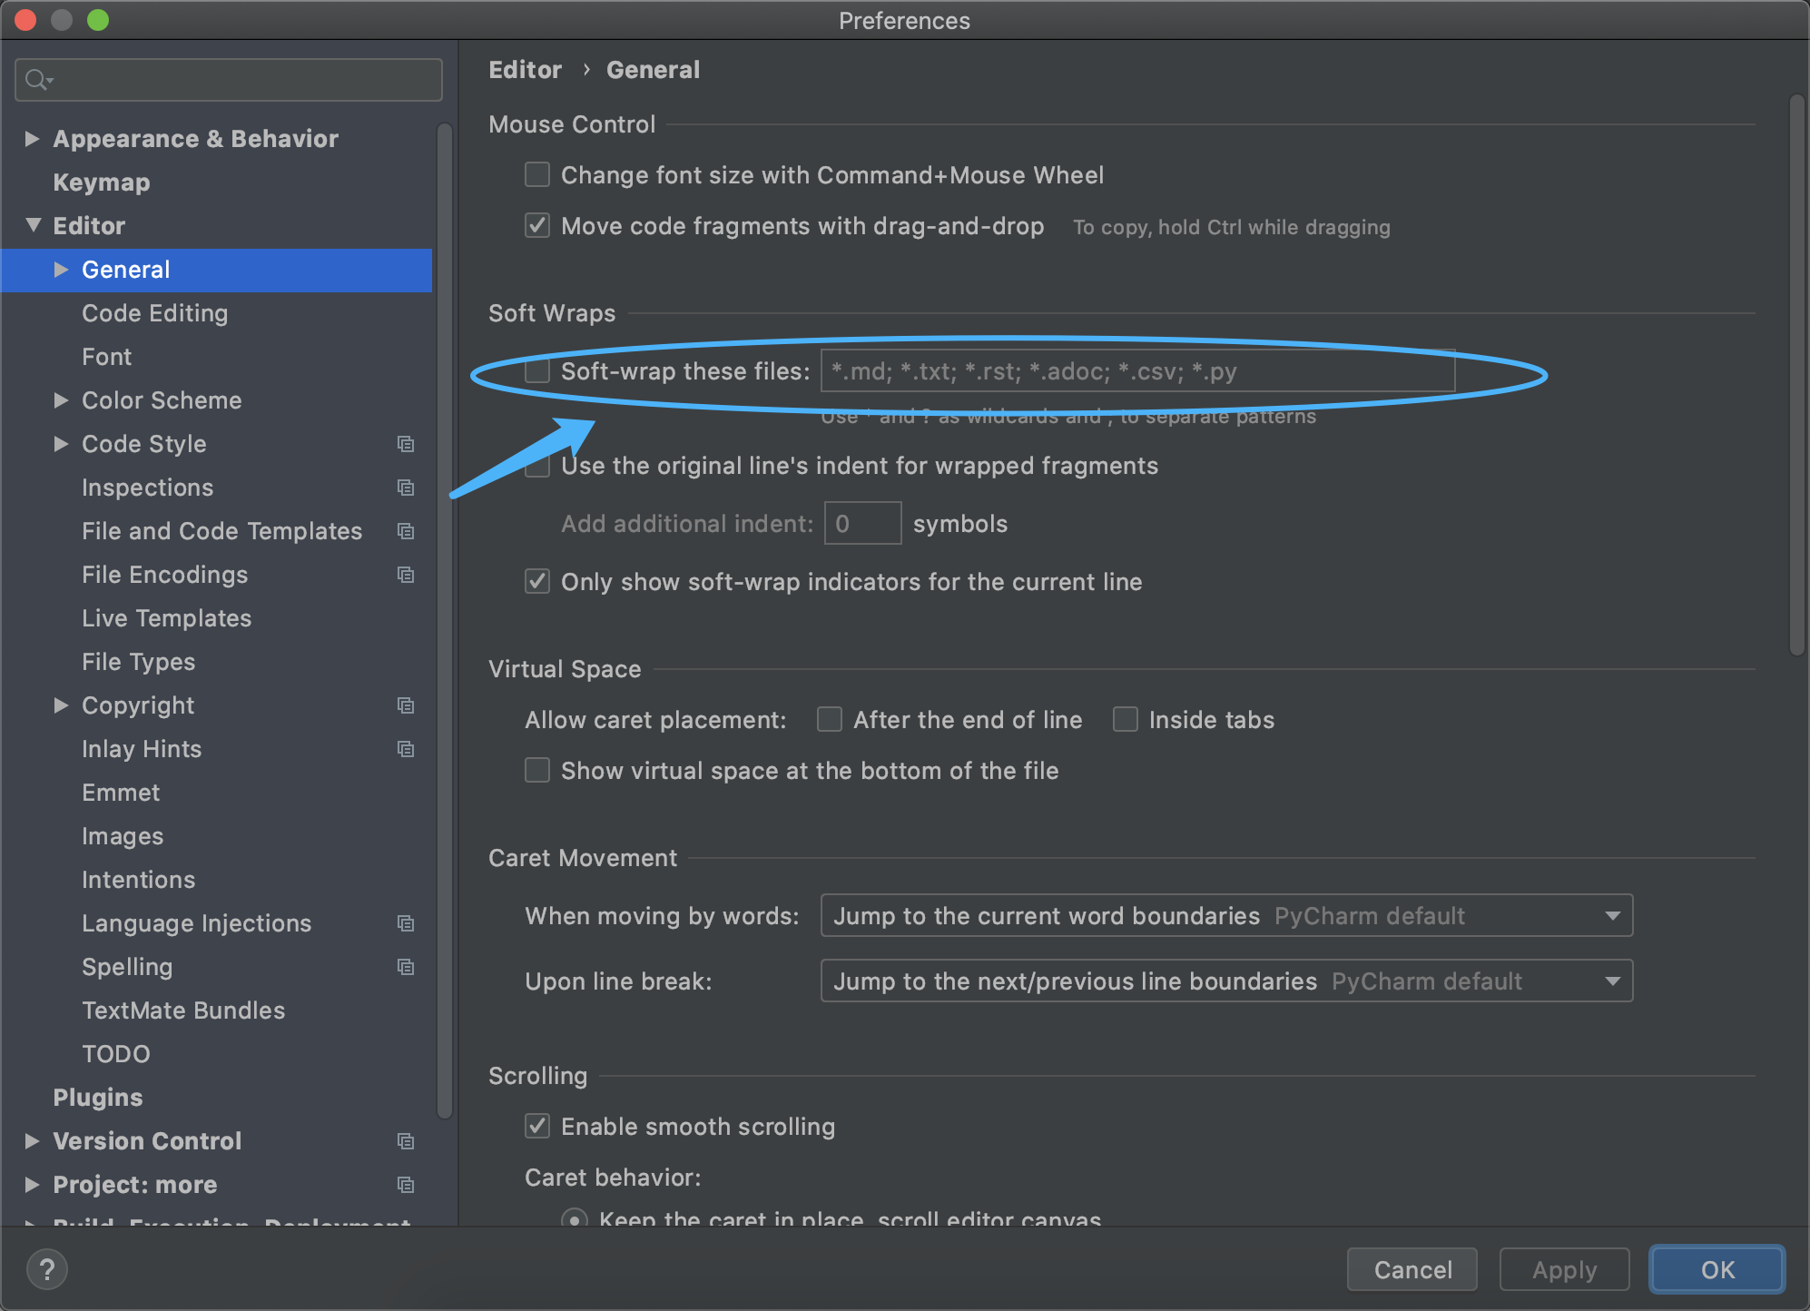Image resolution: width=1810 pixels, height=1311 pixels.
Task: Click the help question mark icon
Action: [47, 1269]
